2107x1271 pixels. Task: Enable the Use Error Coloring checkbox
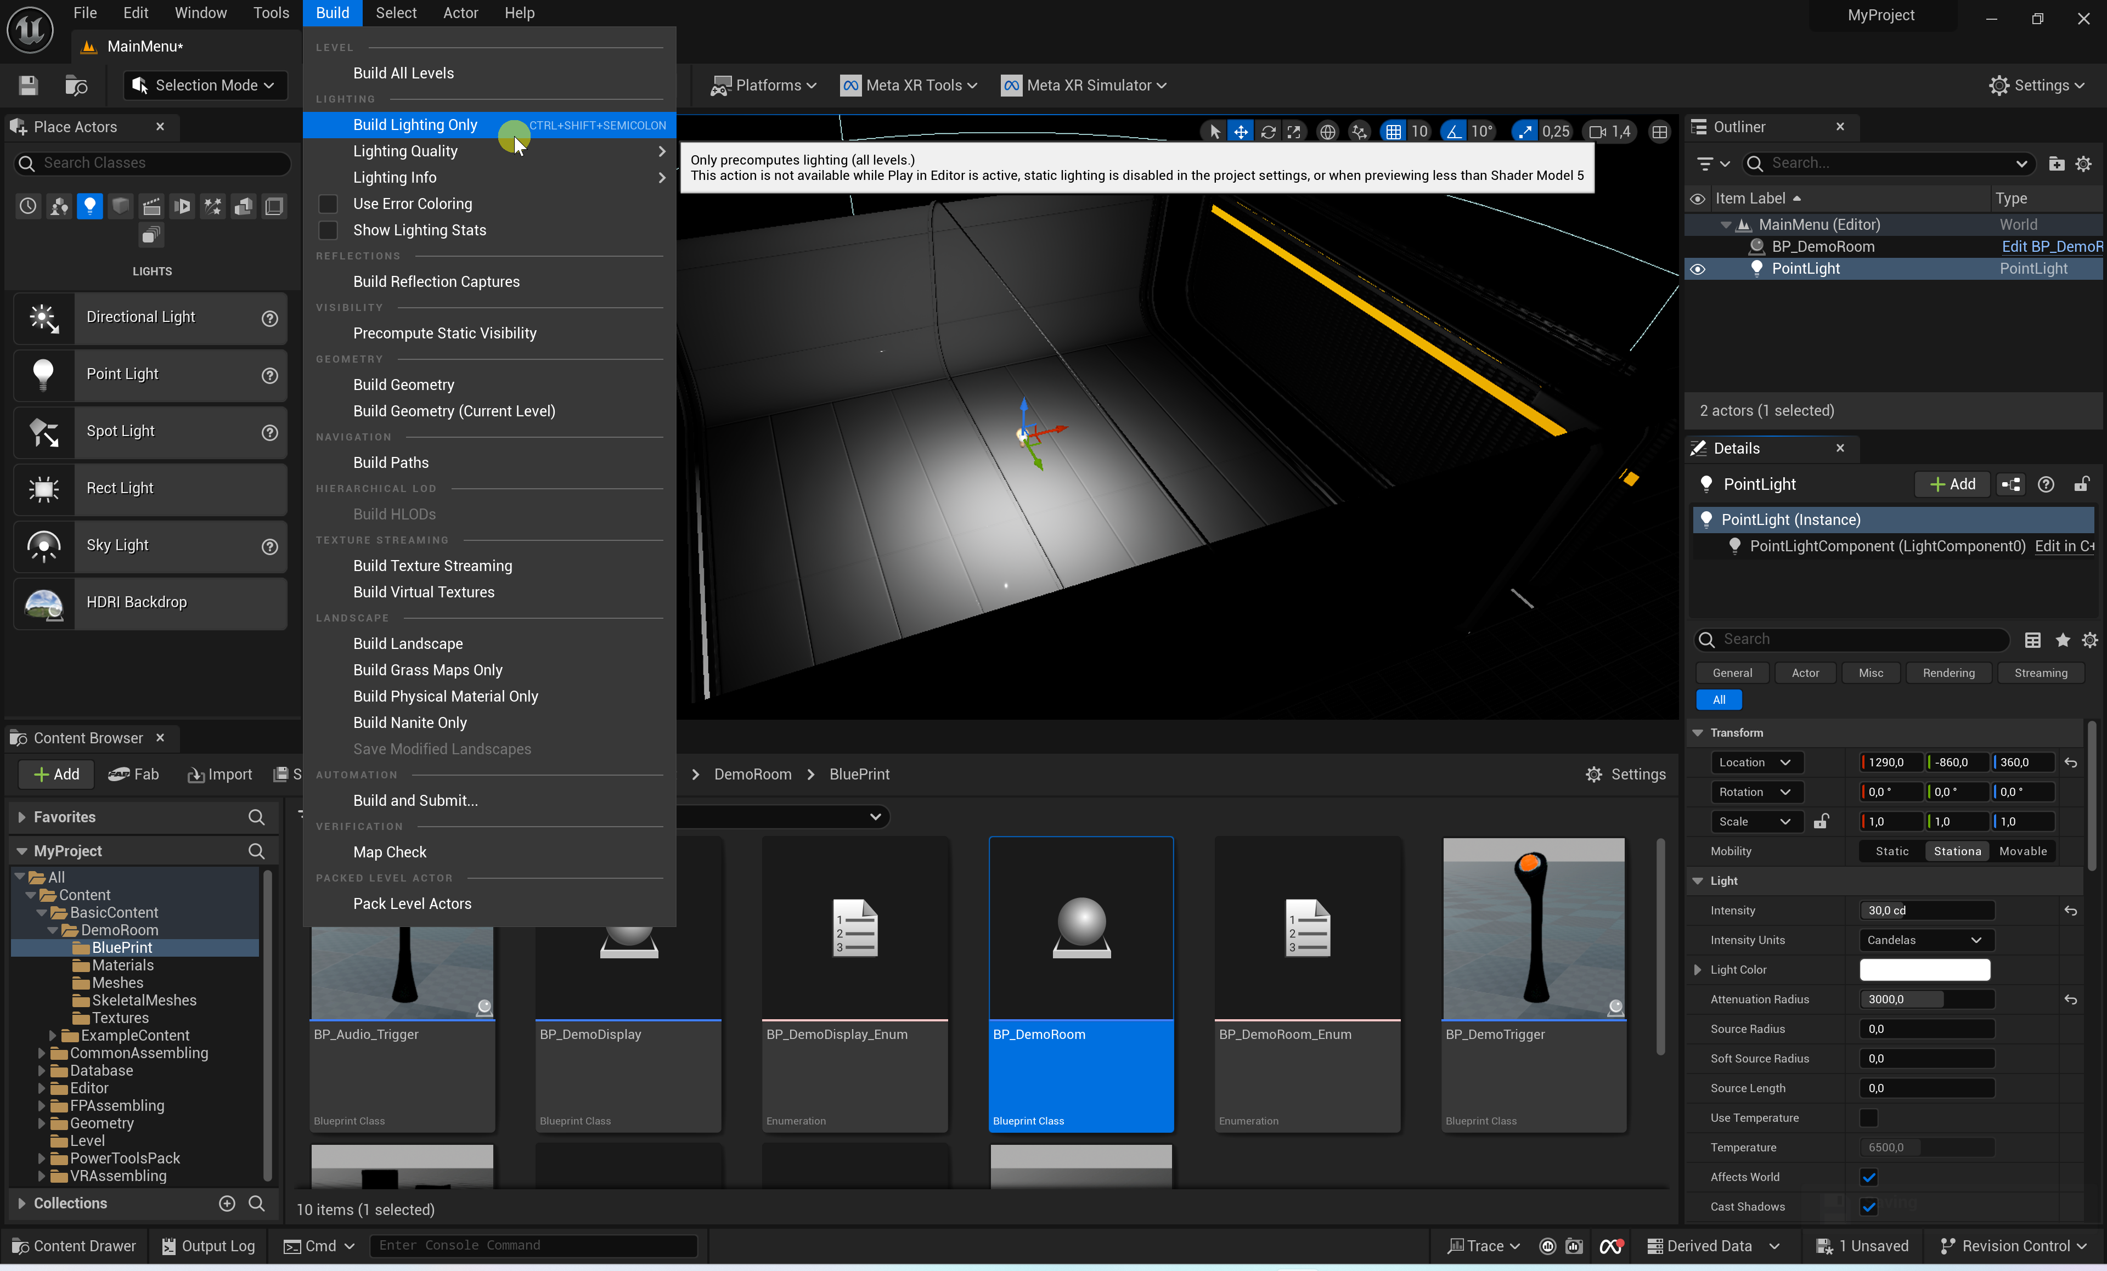point(328,204)
